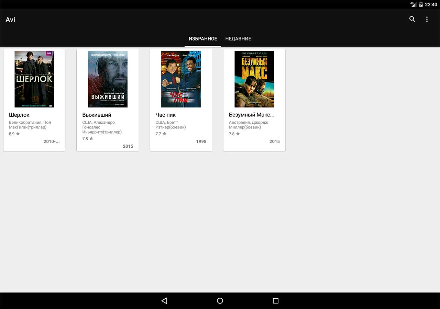
Task: Click 'США, Алехандро Гонсалес Иньярриту(триллер)' description
Action: point(102,127)
